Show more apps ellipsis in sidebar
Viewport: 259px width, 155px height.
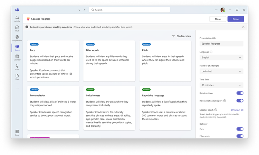click(17, 88)
